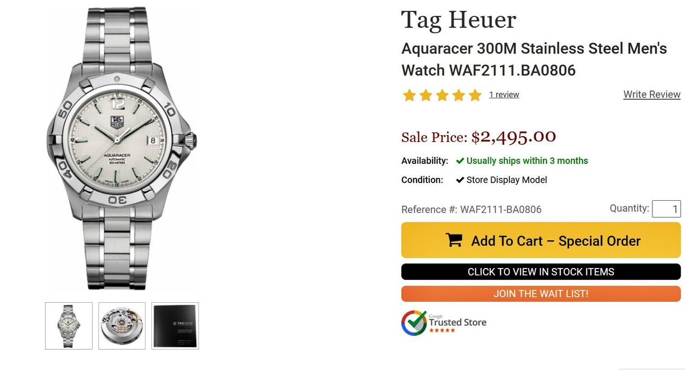Open the 1 review link
The width and height of the screenshot is (685, 370).
(504, 95)
